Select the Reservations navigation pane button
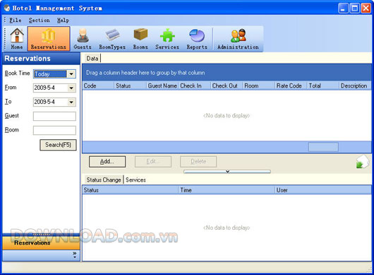 coord(41,243)
